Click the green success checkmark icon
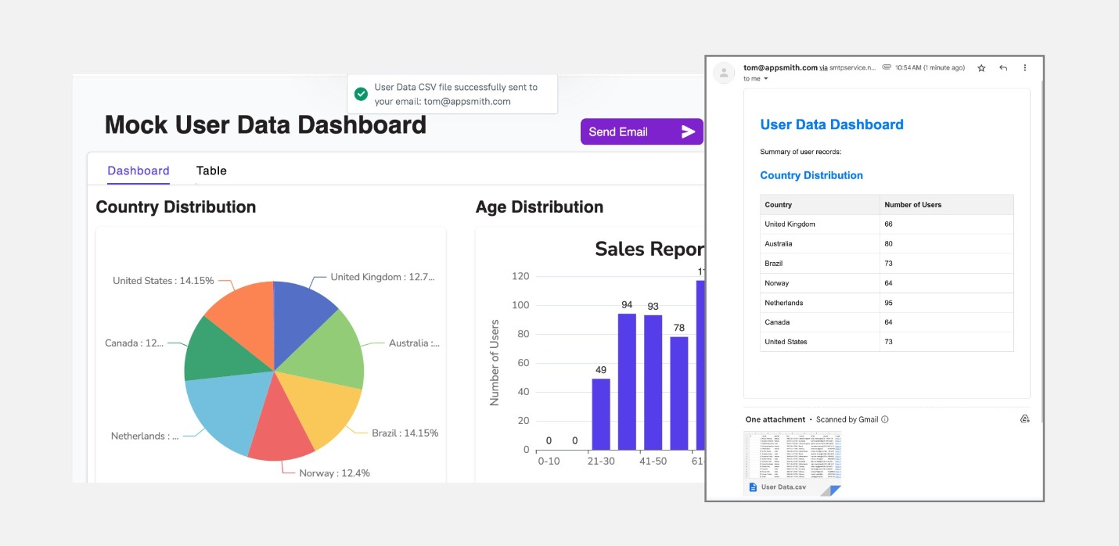Image resolution: width=1119 pixels, height=546 pixels. click(361, 94)
